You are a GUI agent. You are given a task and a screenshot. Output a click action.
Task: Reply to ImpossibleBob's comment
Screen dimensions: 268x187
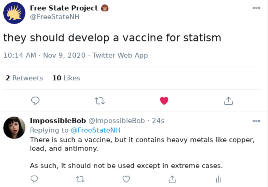(x=34, y=179)
